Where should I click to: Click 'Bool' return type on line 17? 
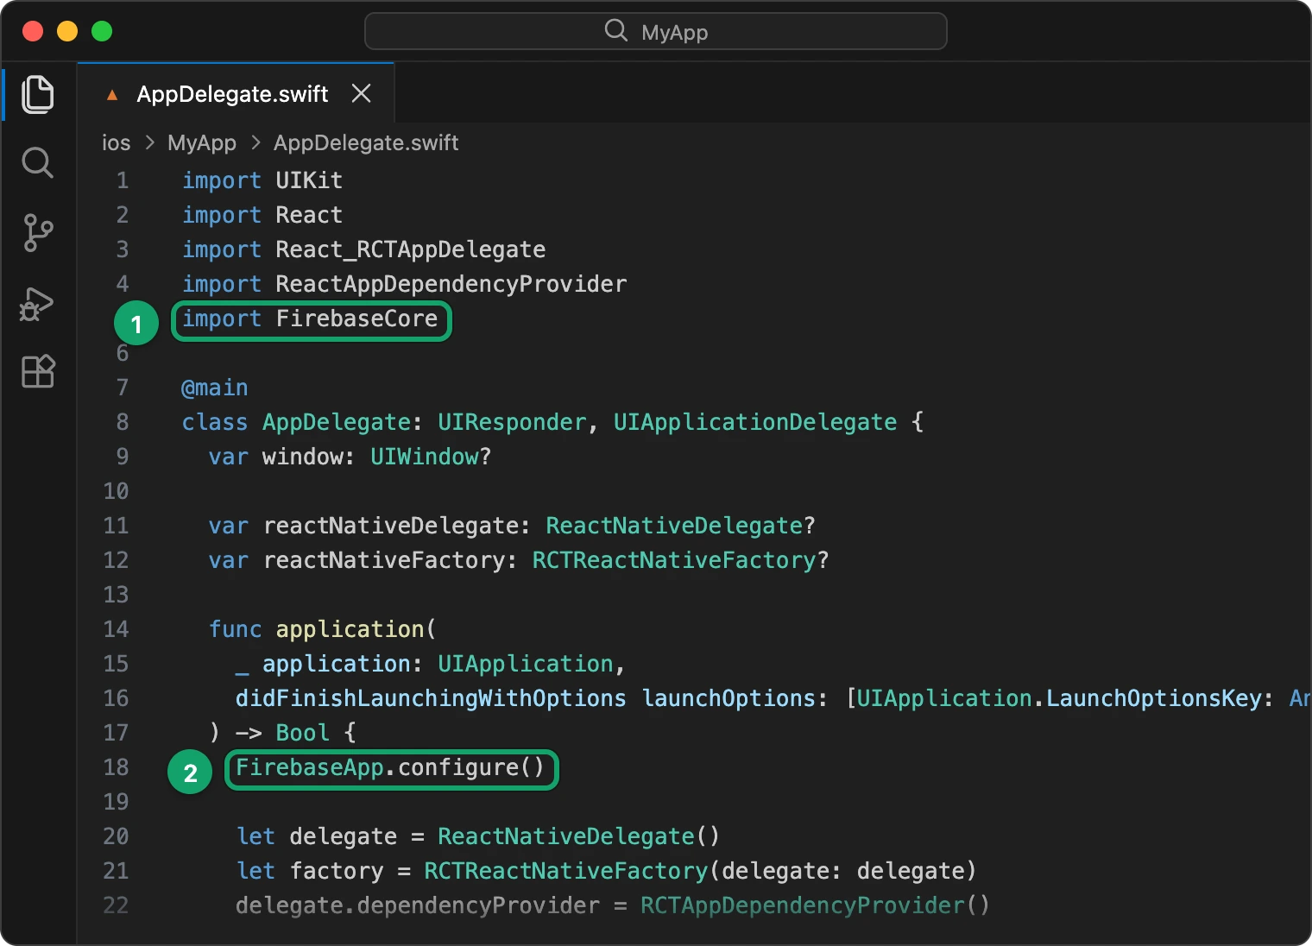click(303, 733)
